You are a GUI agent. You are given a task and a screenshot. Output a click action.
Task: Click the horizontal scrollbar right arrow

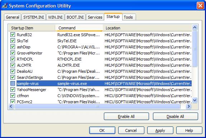coord(189,106)
